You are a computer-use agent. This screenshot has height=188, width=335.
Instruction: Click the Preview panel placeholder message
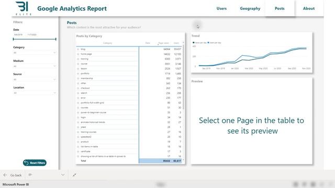coord(251,125)
